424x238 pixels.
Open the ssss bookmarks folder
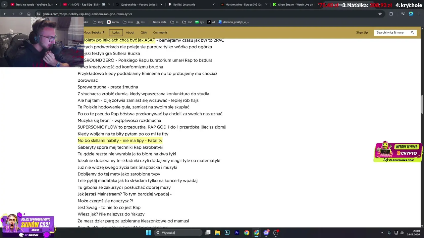[128, 22]
